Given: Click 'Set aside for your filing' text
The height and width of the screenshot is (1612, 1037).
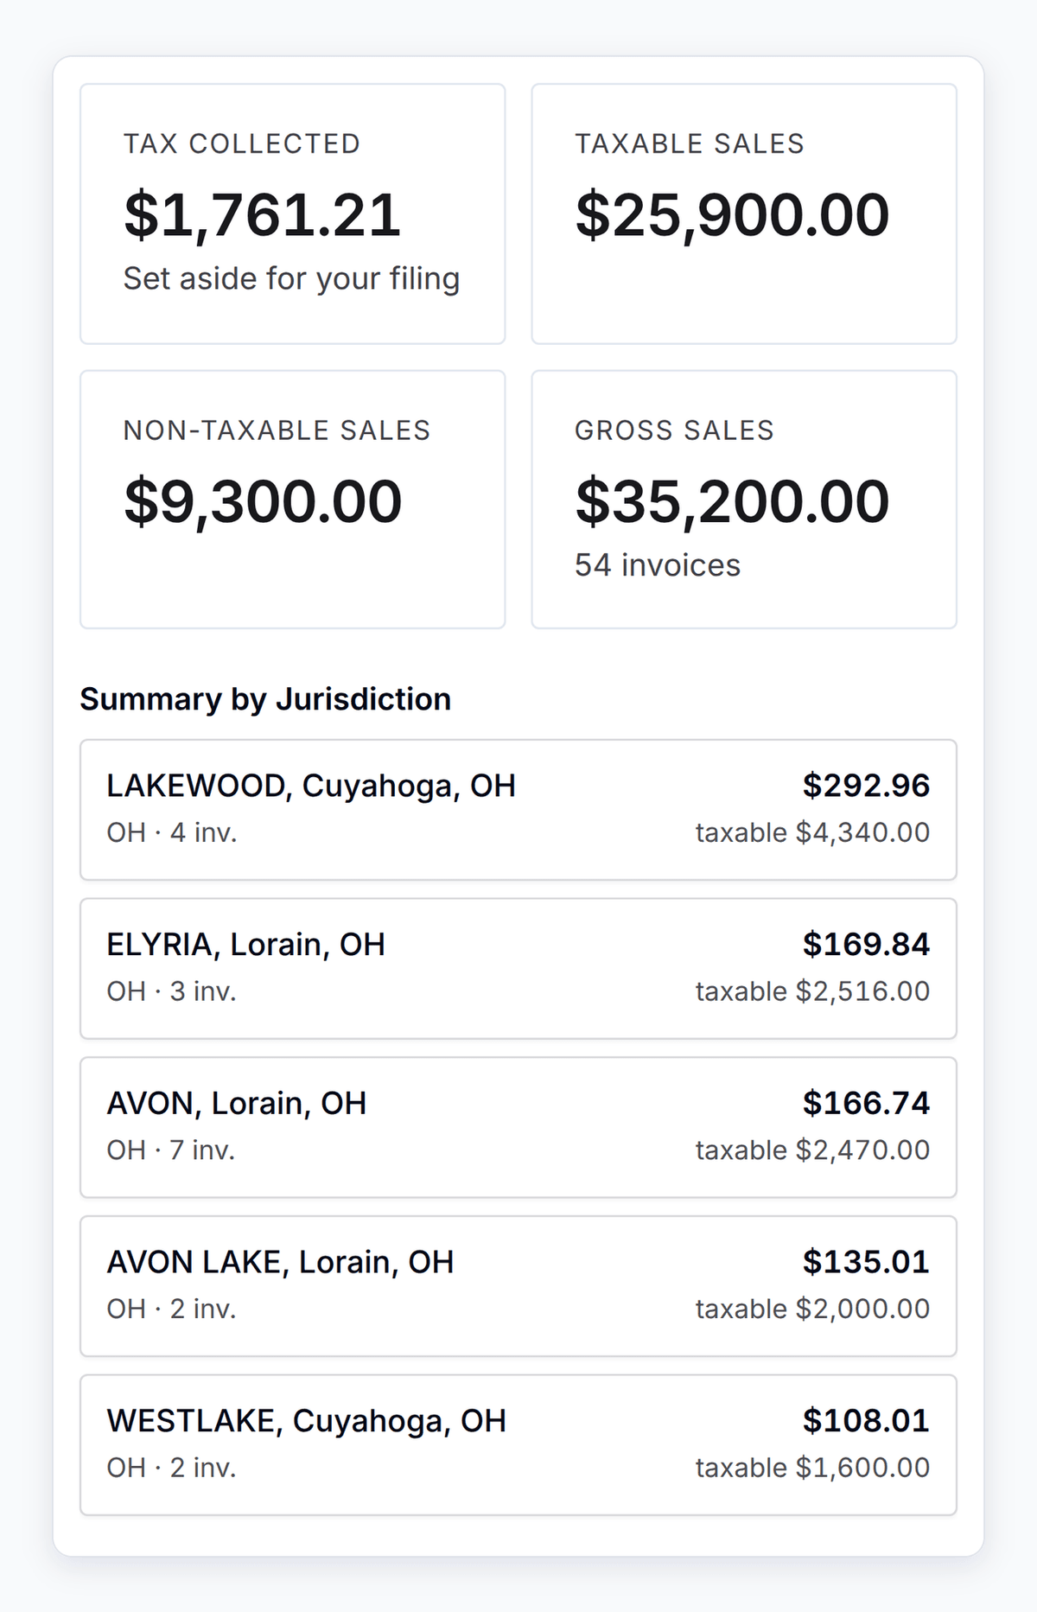Looking at the screenshot, I should click(x=291, y=279).
